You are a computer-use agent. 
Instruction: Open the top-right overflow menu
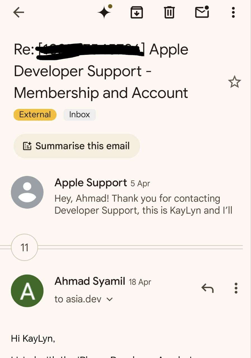point(233,12)
